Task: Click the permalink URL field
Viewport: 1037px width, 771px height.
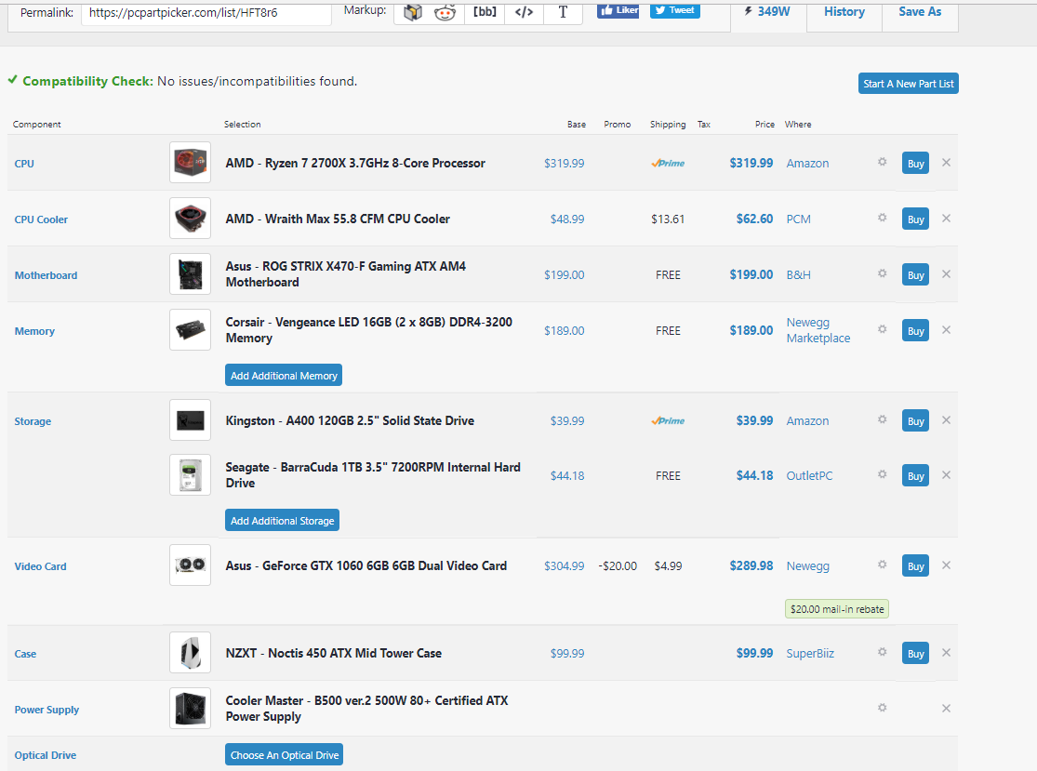Action: [x=206, y=13]
